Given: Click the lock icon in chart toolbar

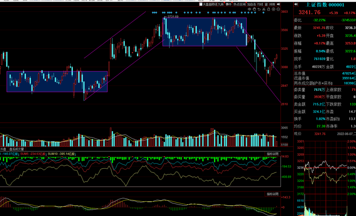Looking at the screenshot, I should click(268, 9).
